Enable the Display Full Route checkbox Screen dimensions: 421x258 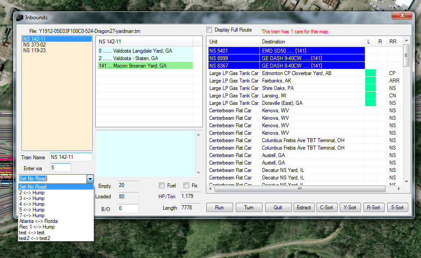209,30
